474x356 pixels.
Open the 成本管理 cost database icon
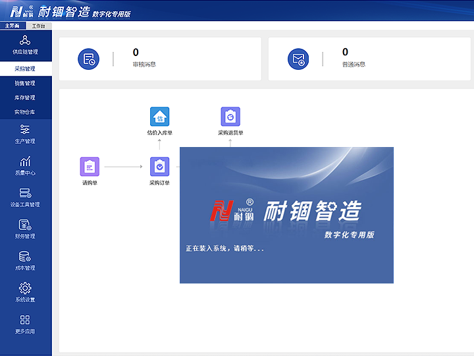point(25,256)
